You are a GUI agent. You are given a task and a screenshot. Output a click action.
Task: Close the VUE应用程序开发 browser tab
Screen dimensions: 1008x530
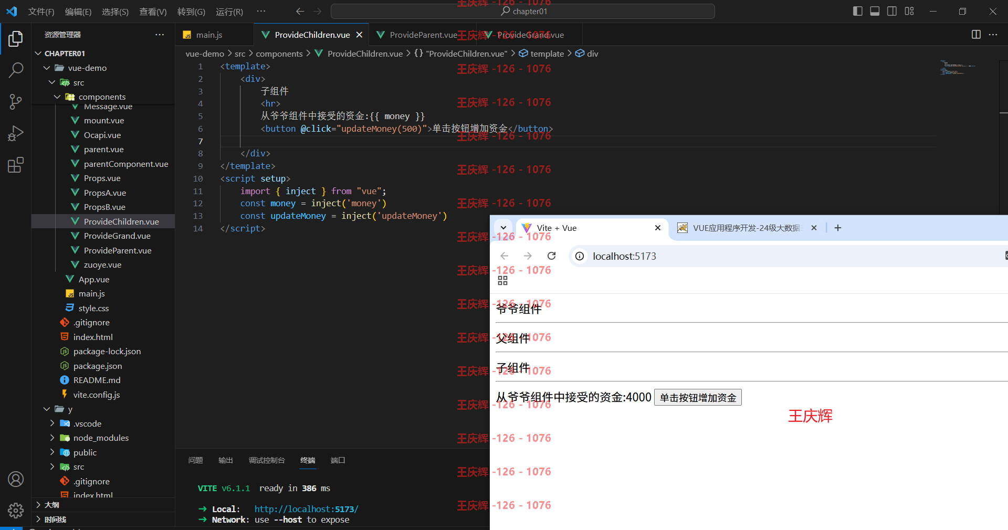(x=814, y=228)
